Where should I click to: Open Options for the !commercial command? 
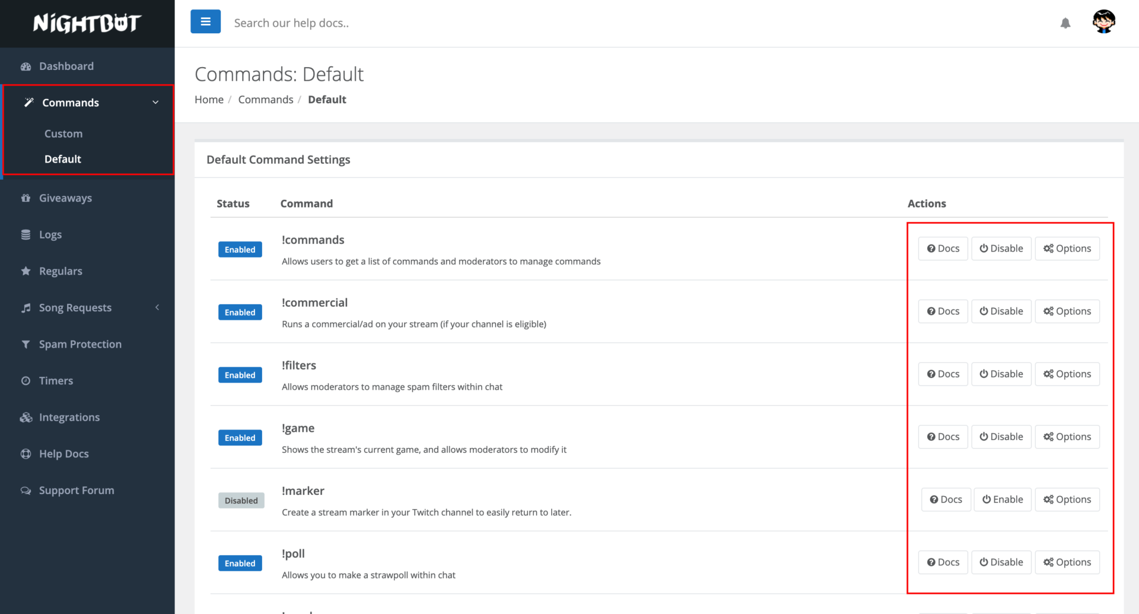pyautogui.click(x=1067, y=311)
